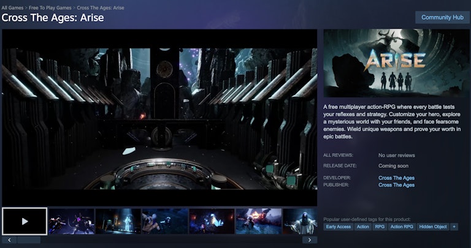
Task: Click 'Popular user-defined tags for this product' text
Action: point(367,219)
